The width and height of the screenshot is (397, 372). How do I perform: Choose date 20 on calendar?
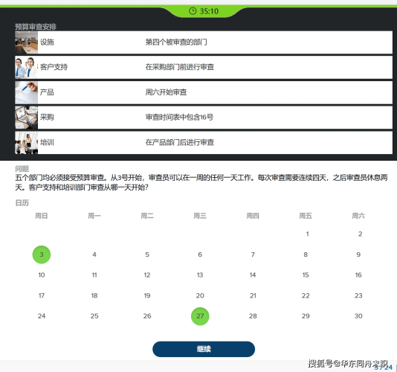[x=200, y=295]
